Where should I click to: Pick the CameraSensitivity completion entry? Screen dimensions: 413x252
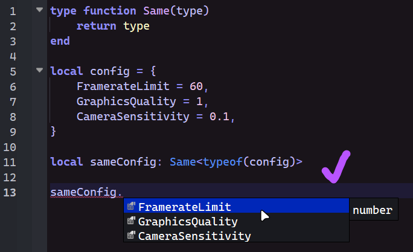[194, 236]
